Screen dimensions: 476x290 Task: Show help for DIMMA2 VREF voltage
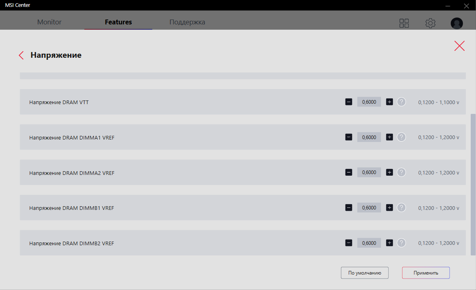coord(401,172)
